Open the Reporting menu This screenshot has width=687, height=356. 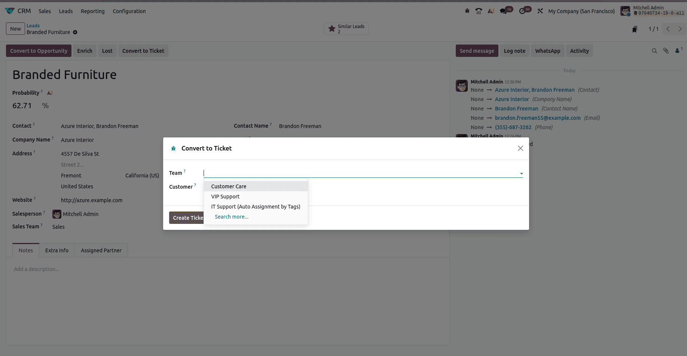click(x=92, y=11)
